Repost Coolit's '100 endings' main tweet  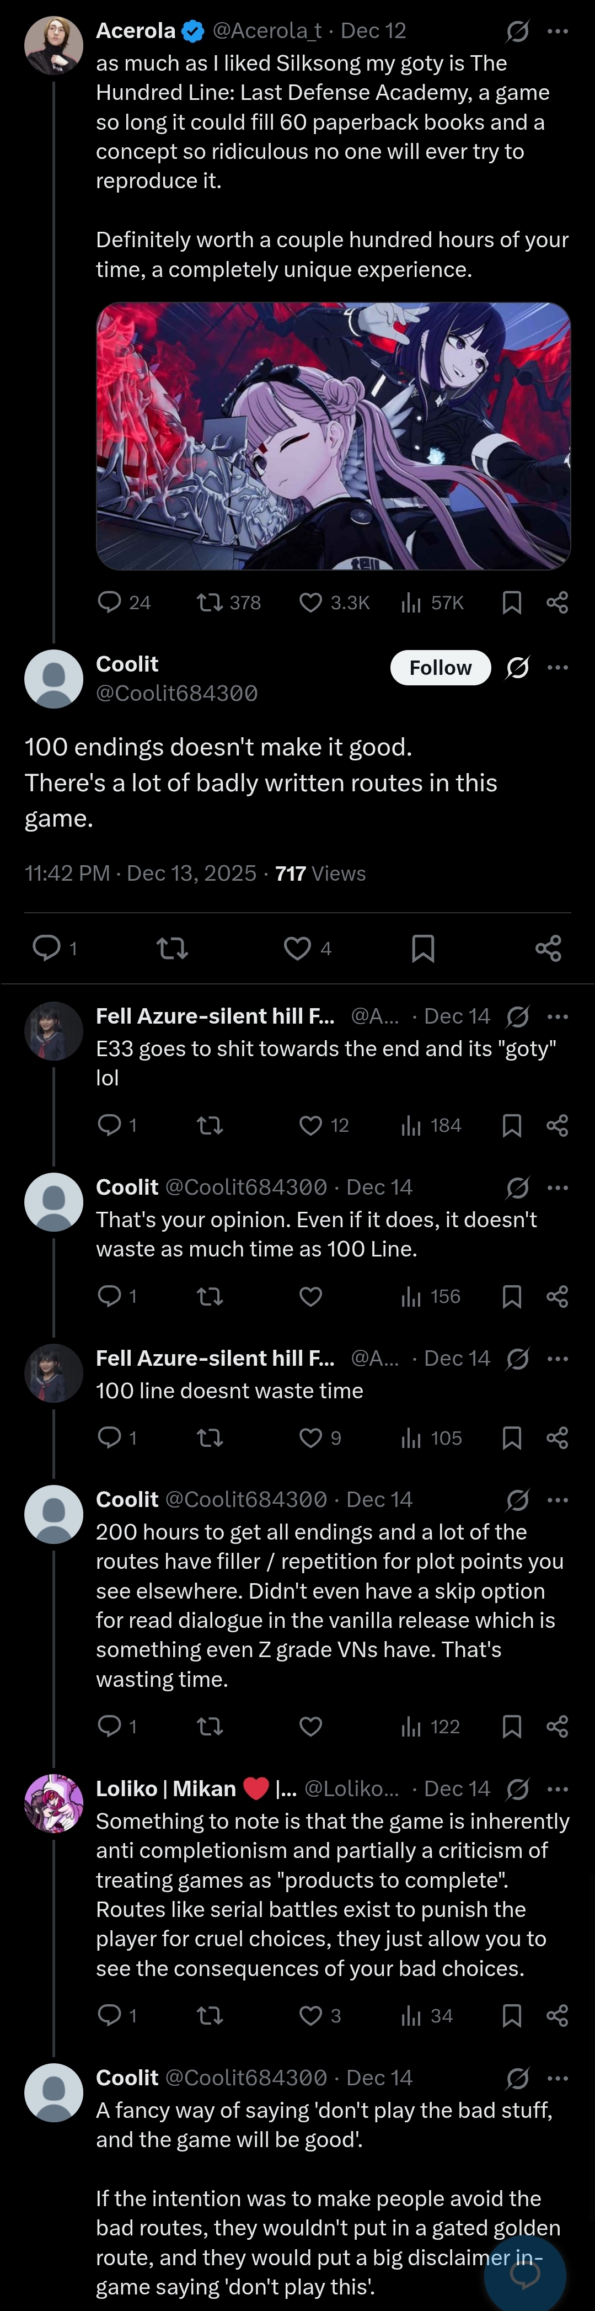click(172, 948)
